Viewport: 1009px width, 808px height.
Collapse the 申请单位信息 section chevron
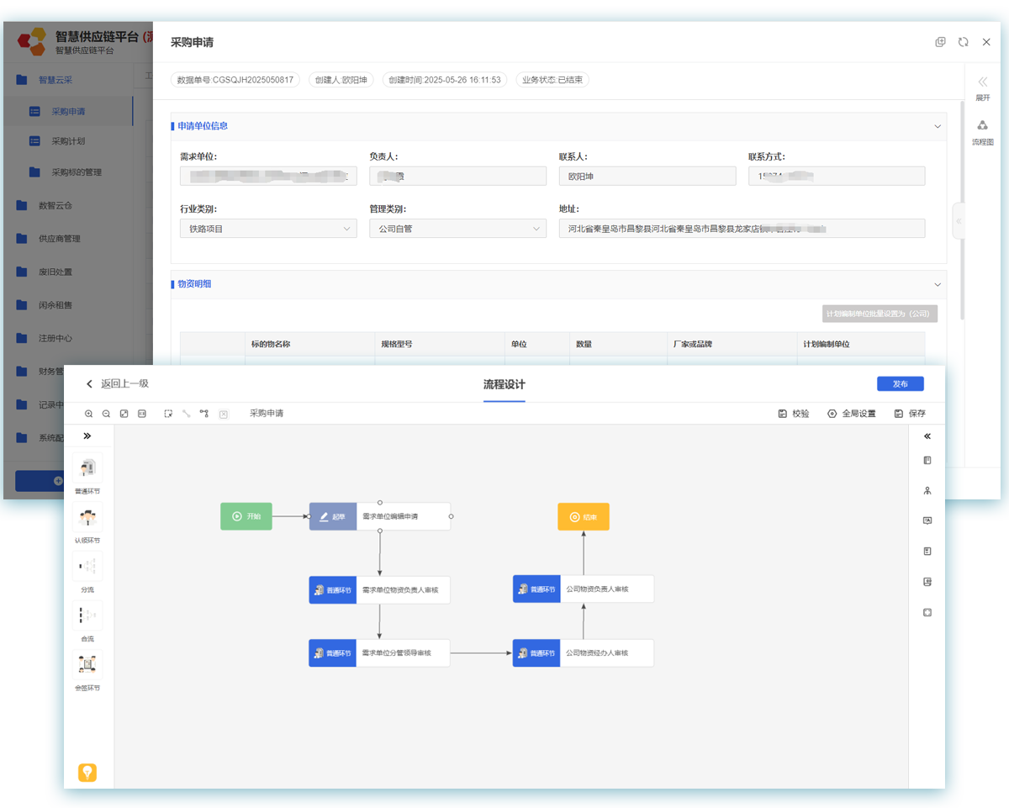click(938, 126)
